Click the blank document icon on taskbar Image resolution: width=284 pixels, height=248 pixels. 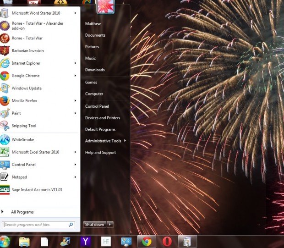tap(44, 242)
